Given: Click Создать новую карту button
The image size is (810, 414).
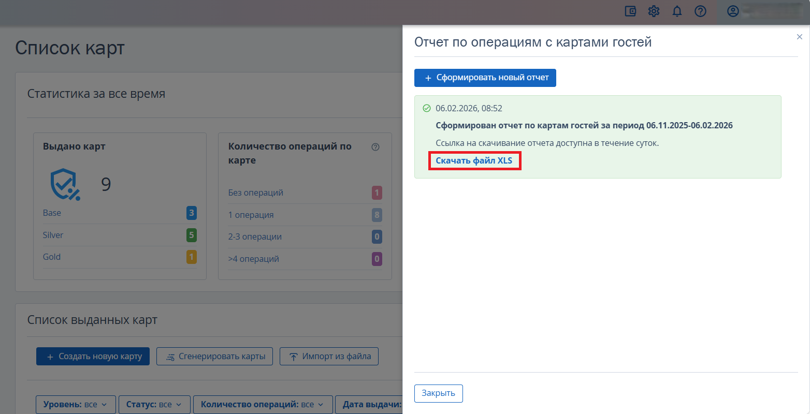Looking at the screenshot, I should click(x=93, y=357).
